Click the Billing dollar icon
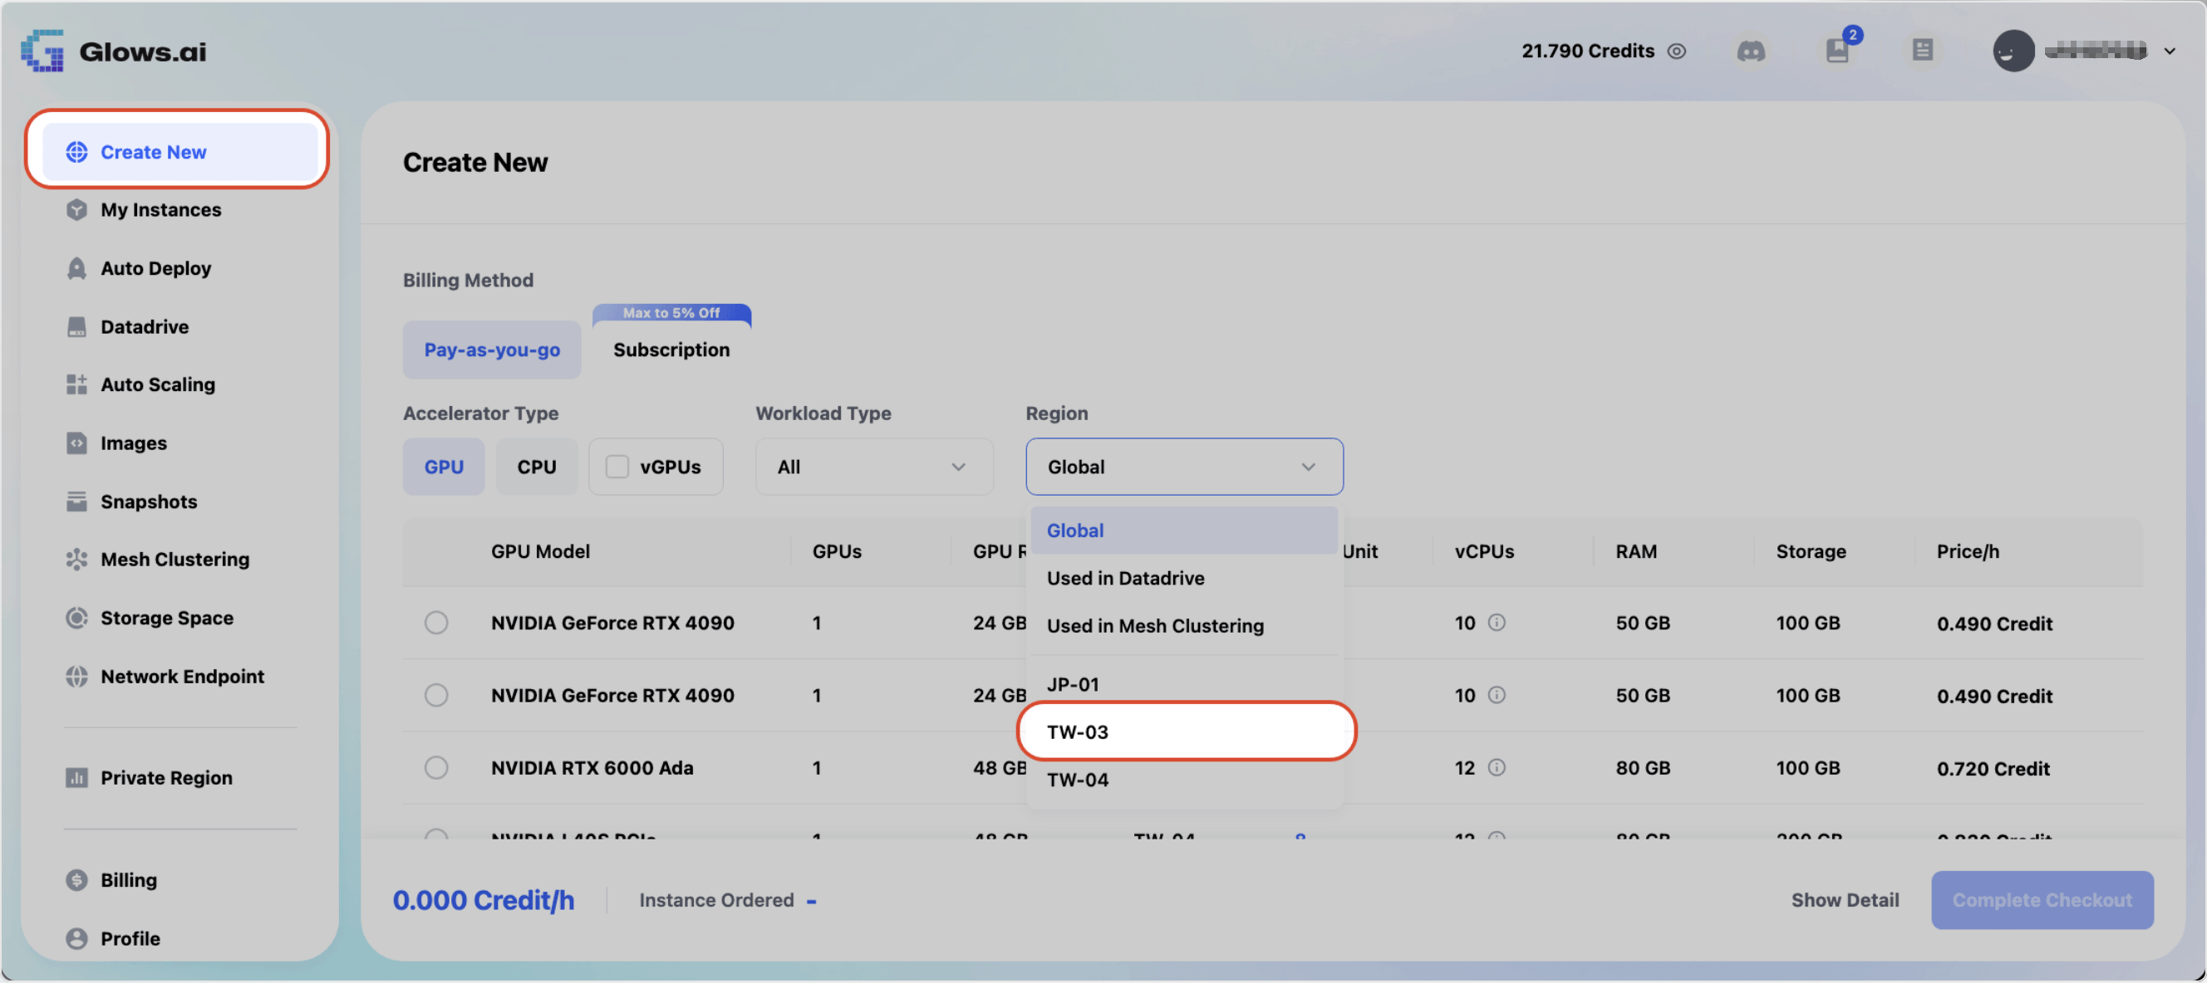This screenshot has height=983, width=2207. pos(77,880)
